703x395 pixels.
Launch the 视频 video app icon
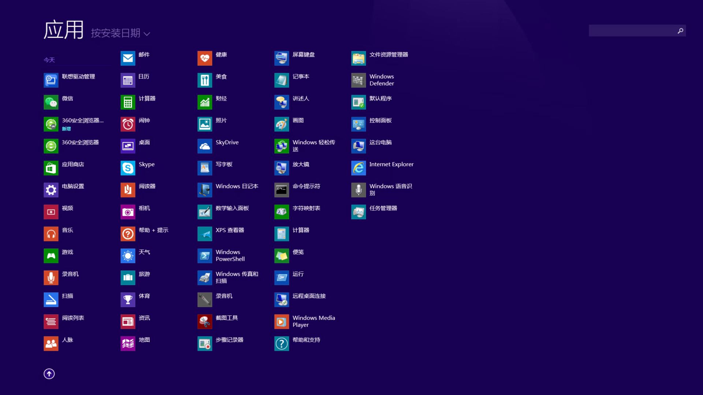pos(51,212)
